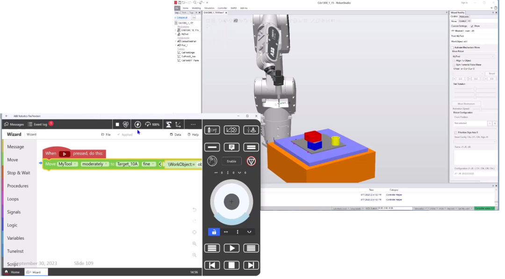505x279 pixels.
Task: Open the Simulation ribbon tab
Action: pyautogui.click(x=209, y=8)
